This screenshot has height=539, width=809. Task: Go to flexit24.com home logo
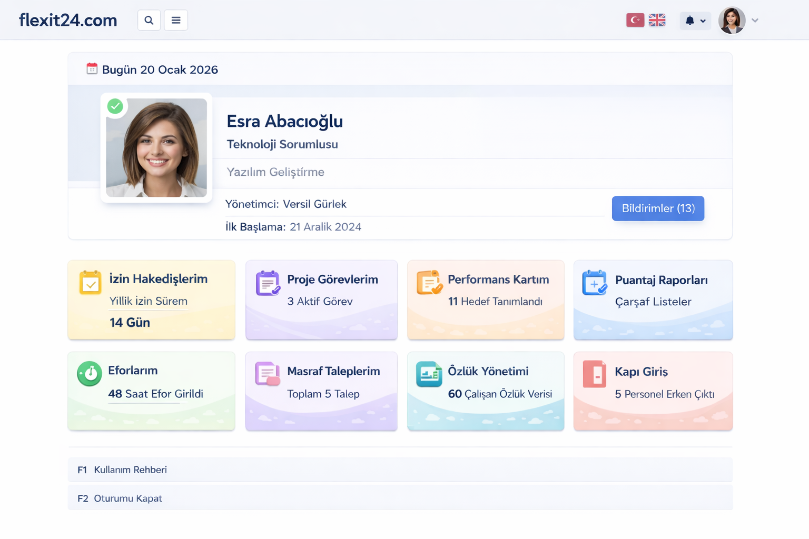click(68, 20)
